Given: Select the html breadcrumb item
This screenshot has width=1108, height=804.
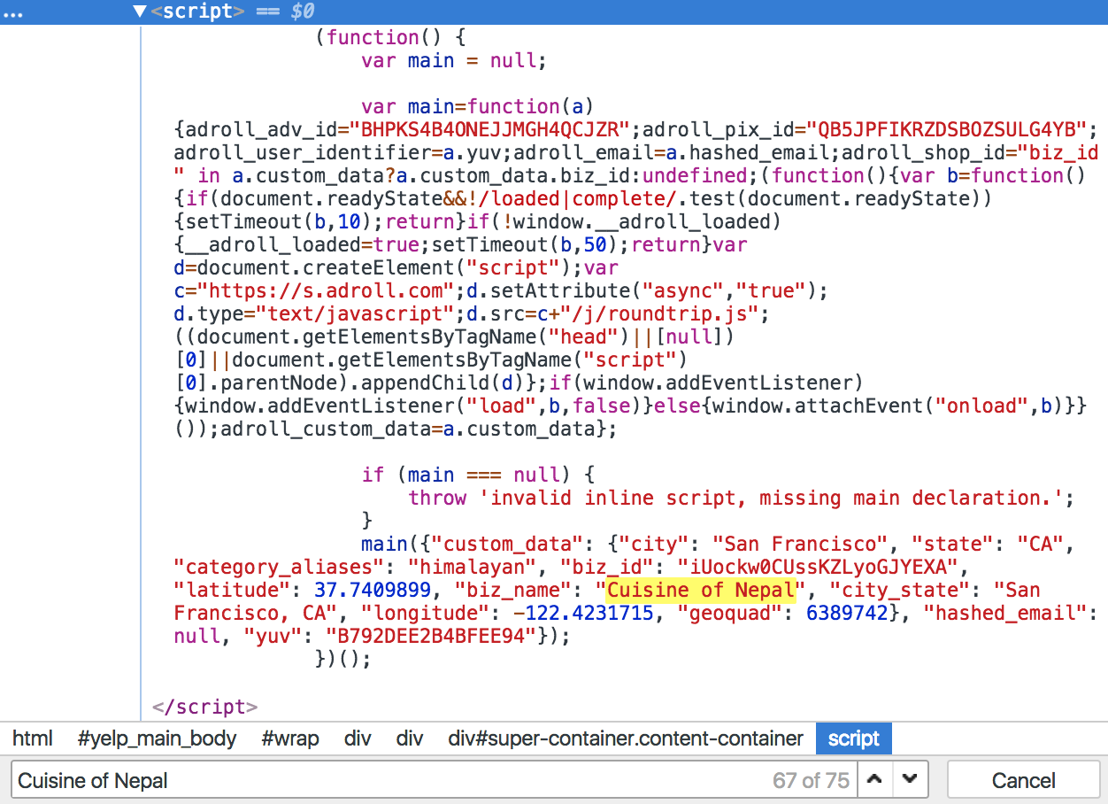Looking at the screenshot, I should (33, 738).
